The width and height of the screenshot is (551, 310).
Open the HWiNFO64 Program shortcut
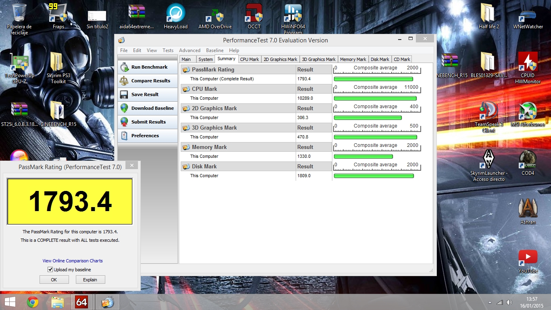tap(293, 19)
